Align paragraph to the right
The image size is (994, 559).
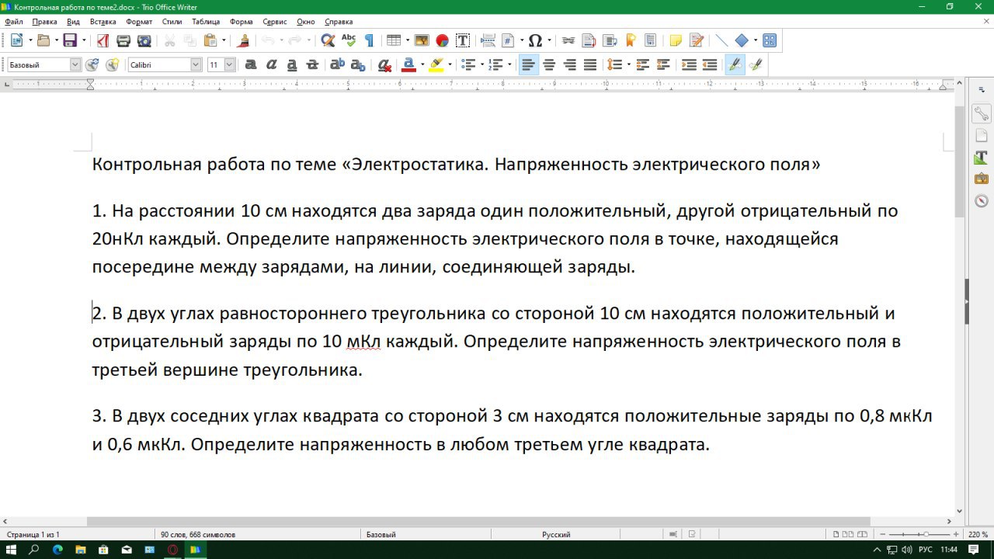pos(569,65)
